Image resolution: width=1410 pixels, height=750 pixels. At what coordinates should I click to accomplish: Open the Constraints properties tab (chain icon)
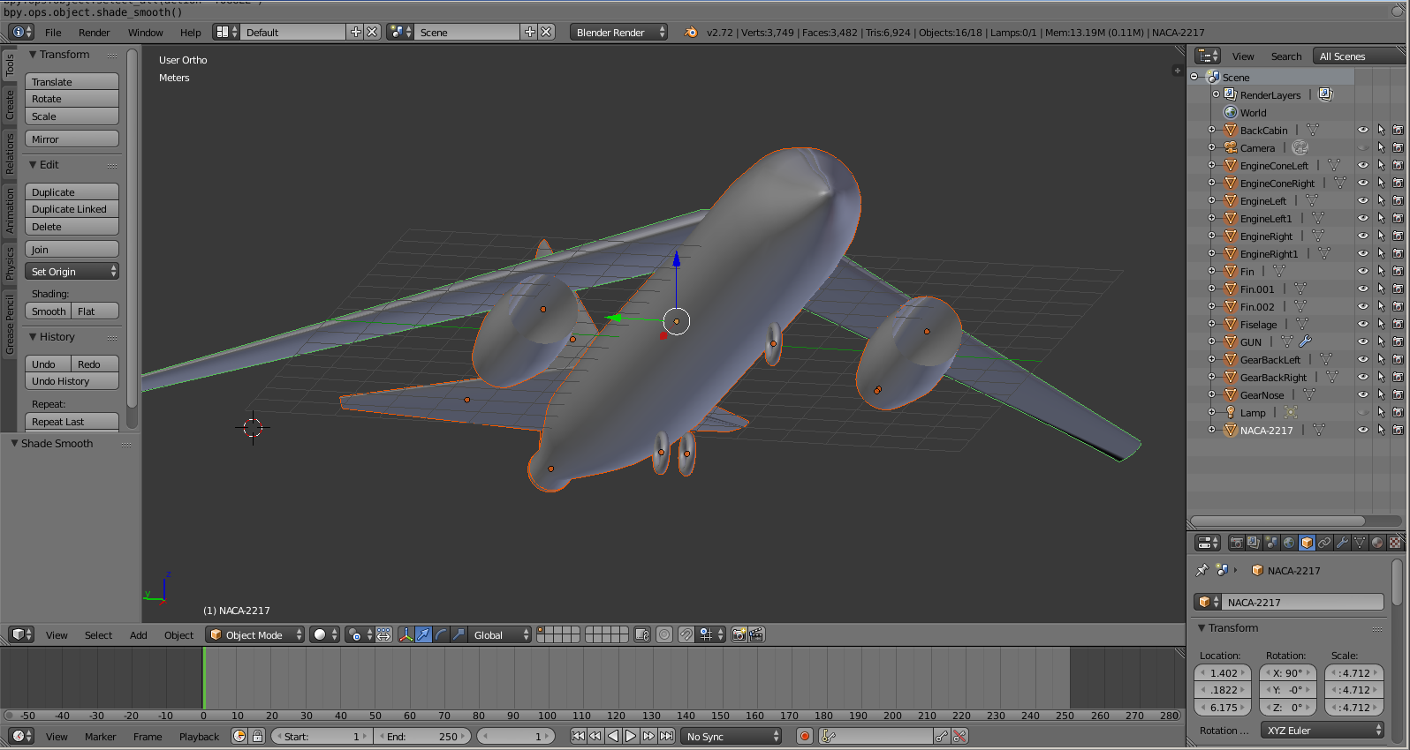[1324, 543]
